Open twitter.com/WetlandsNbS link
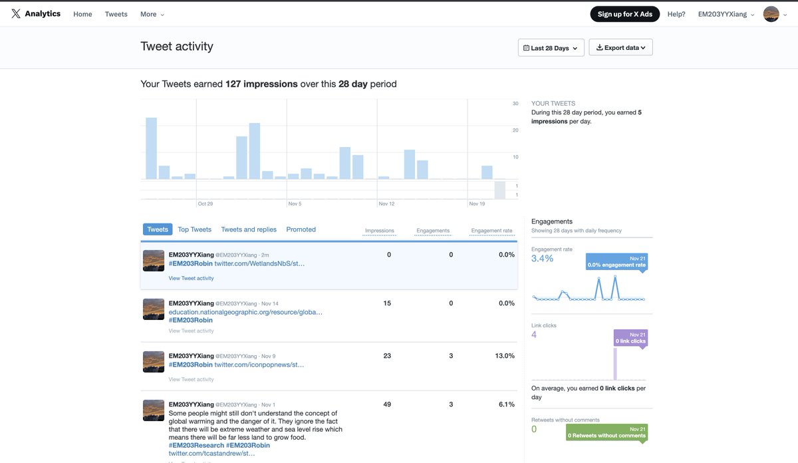 coord(259,263)
